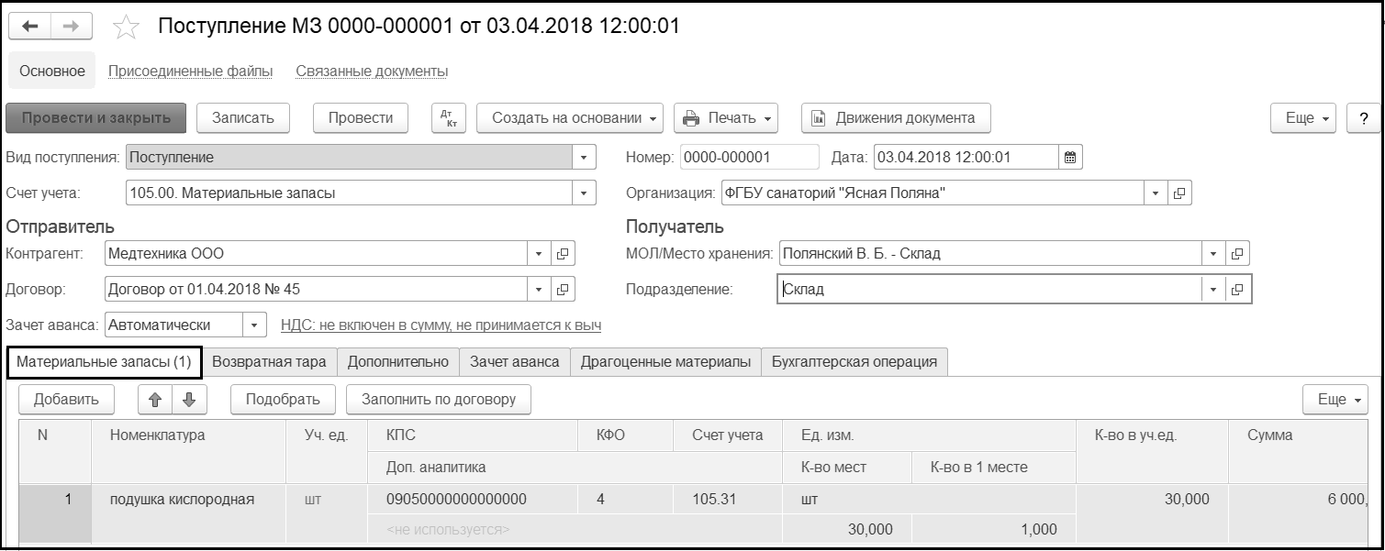Image resolution: width=1385 pixels, height=551 pixels.
Task: Open the Договор record with the open icon
Action: tap(564, 289)
